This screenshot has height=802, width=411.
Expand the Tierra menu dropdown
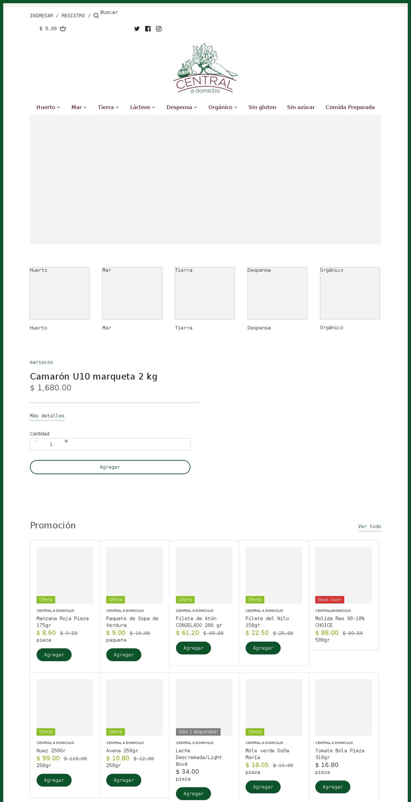point(108,107)
